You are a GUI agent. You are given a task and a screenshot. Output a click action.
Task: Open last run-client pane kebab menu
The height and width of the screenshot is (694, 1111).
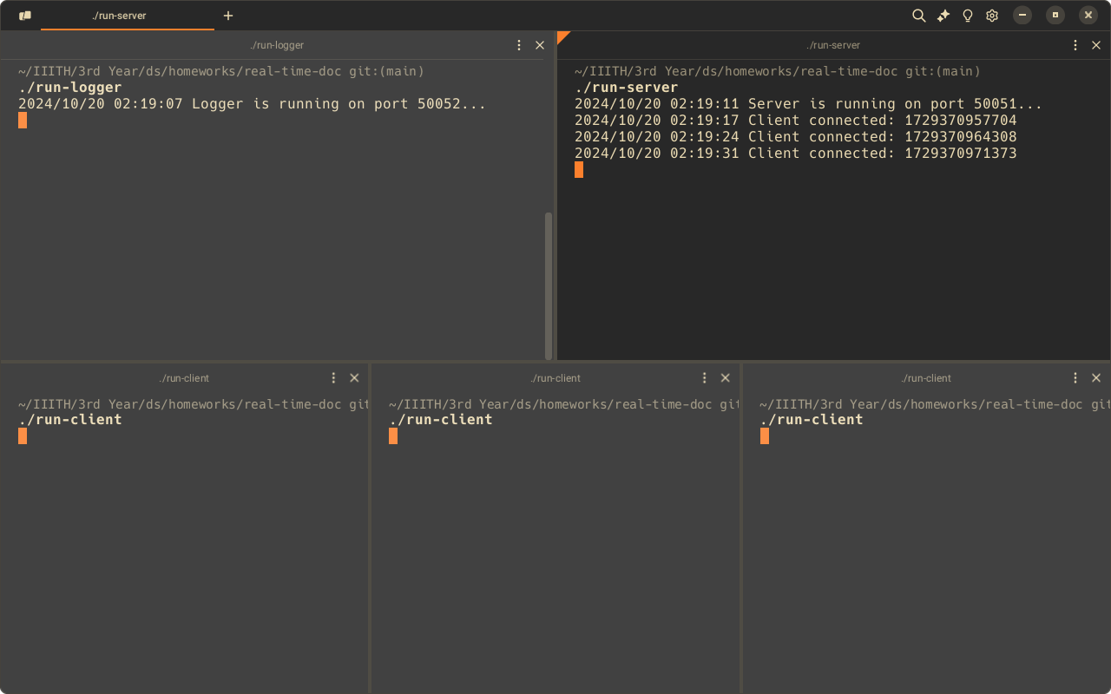(1075, 378)
